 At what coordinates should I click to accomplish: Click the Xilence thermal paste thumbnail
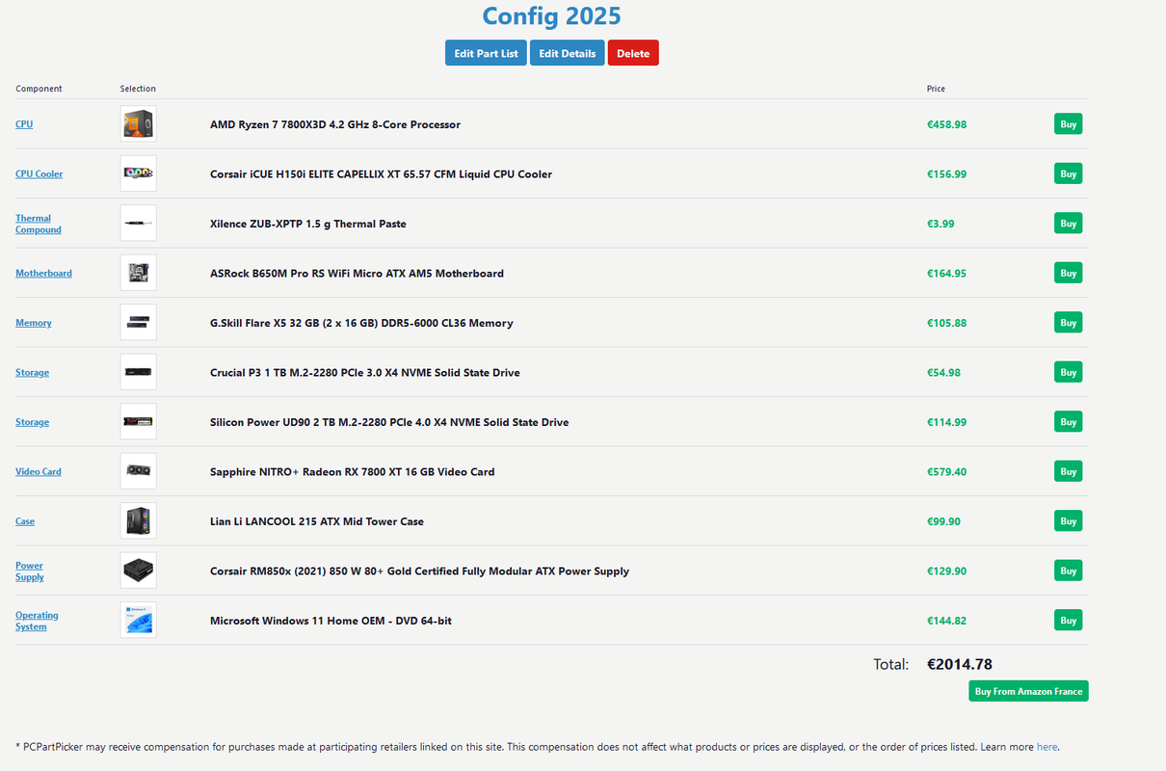point(138,224)
